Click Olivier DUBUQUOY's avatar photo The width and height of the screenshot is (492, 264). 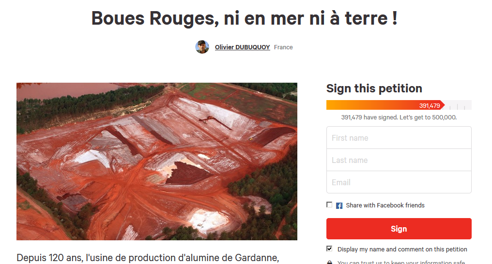pyautogui.click(x=202, y=47)
